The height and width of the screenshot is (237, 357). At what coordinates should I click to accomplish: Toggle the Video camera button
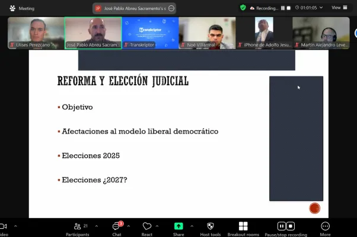pyautogui.click(x=3, y=227)
